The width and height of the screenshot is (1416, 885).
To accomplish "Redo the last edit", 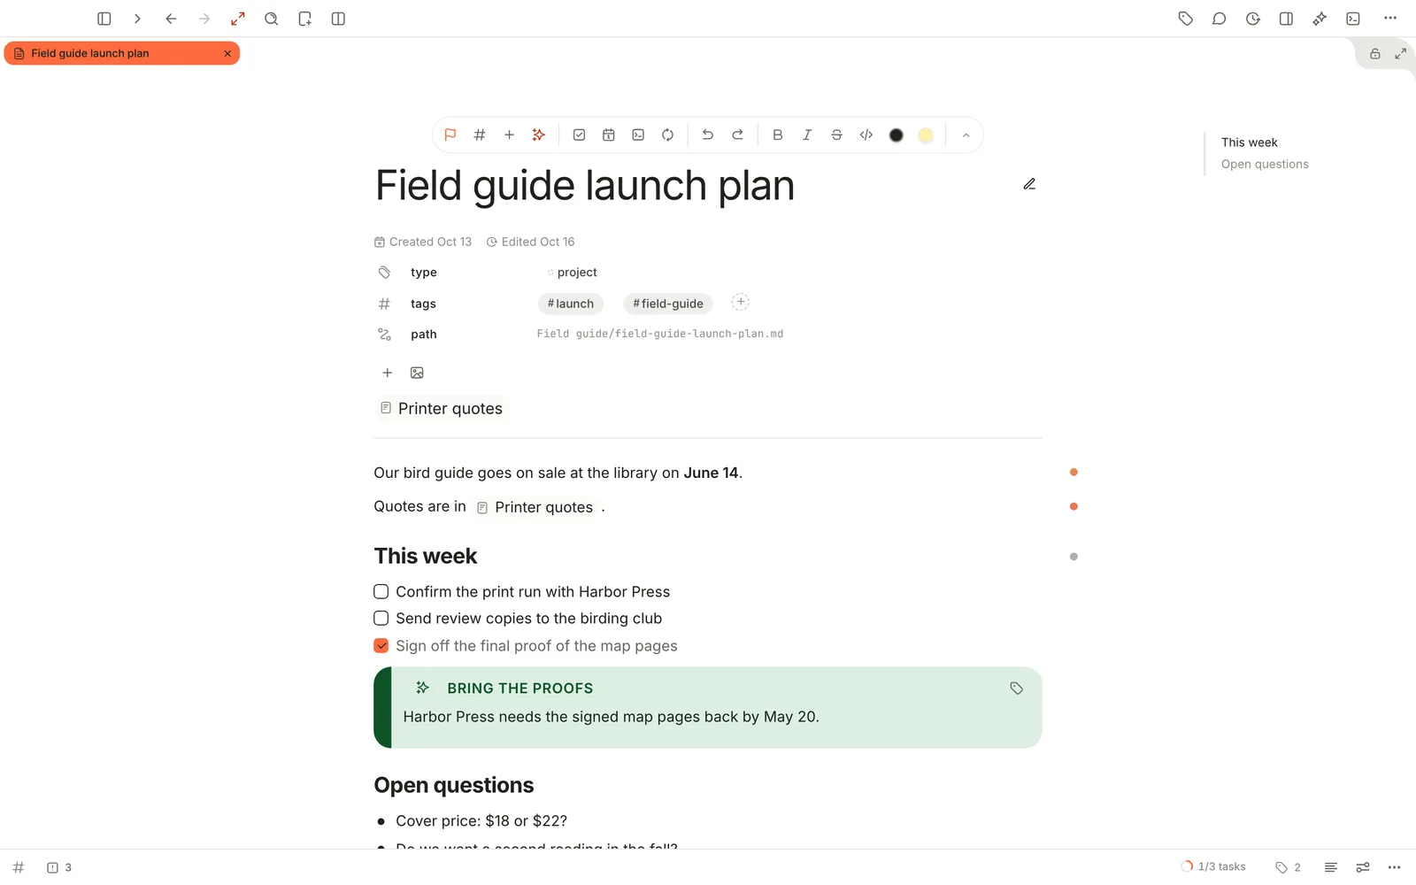I will tap(737, 135).
